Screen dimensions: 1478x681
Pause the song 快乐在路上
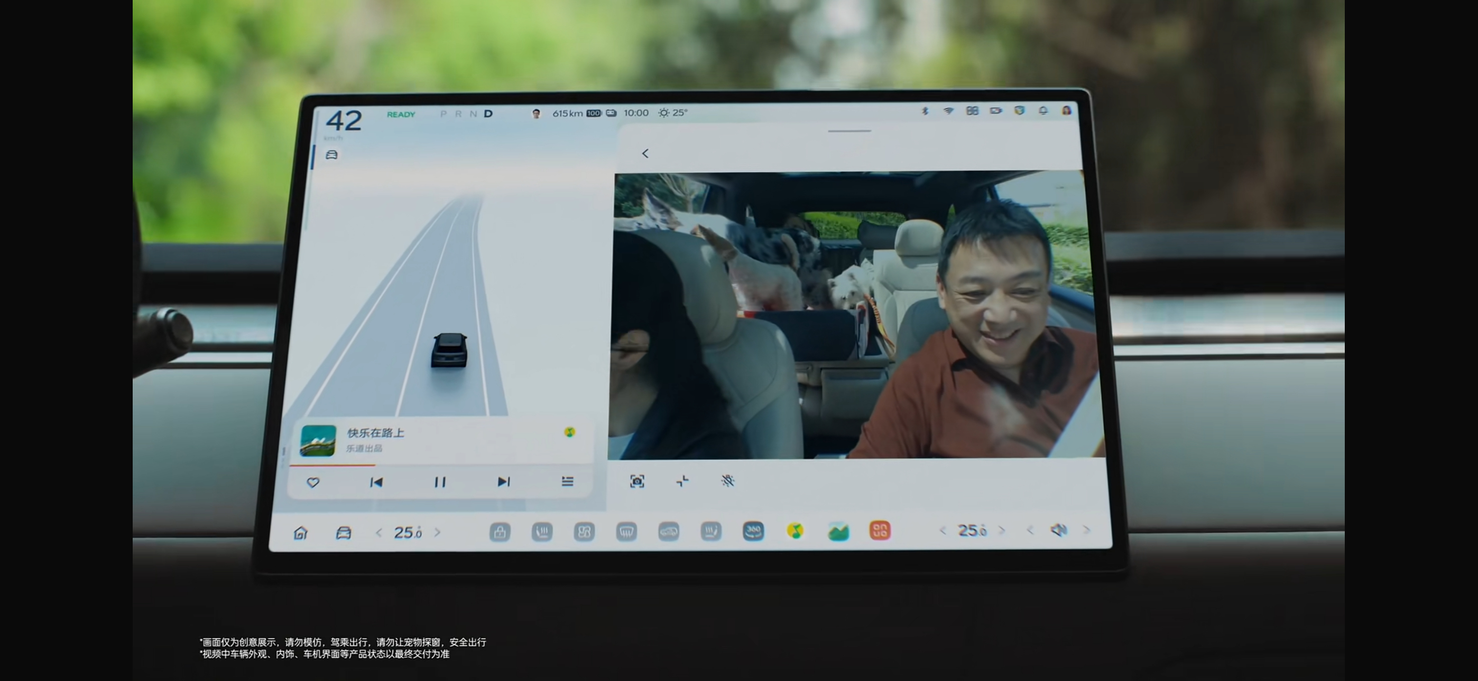439,482
